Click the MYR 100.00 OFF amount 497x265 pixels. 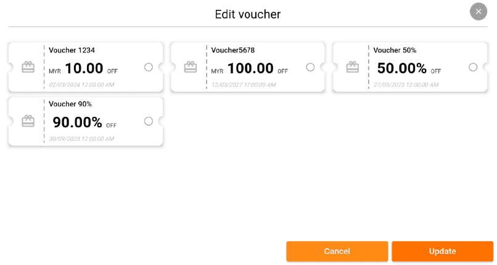250,69
